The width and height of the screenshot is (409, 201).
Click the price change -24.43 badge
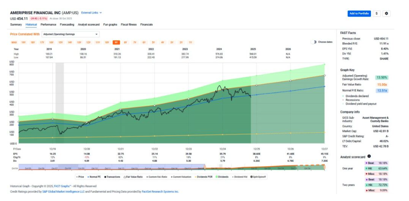tap(38, 18)
